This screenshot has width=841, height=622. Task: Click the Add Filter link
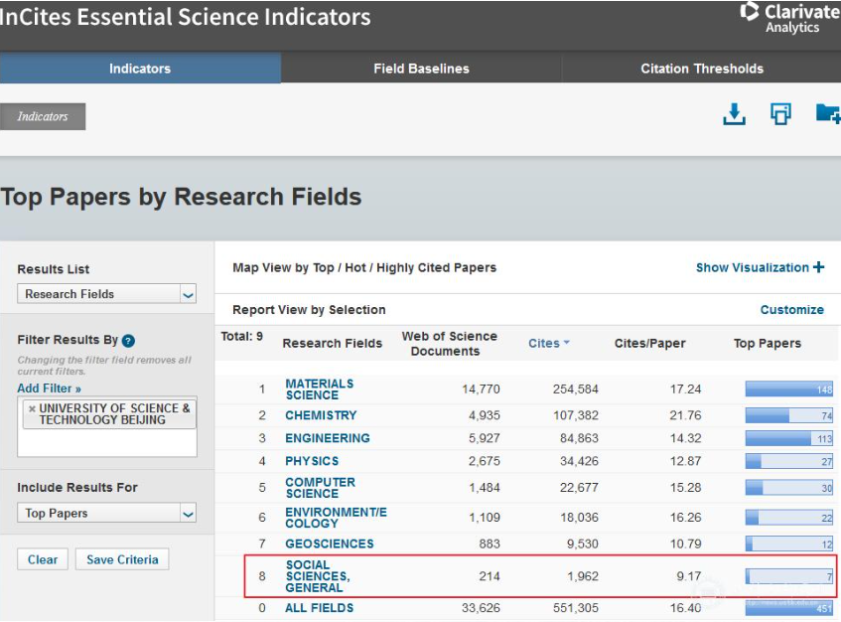coord(49,389)
